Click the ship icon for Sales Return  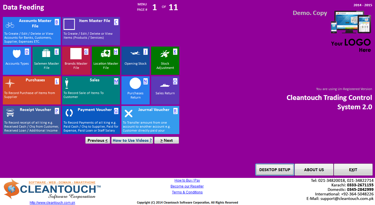[165, 85]
